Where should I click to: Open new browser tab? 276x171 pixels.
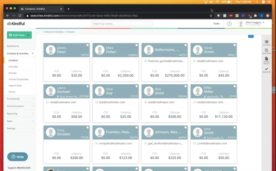69,9
